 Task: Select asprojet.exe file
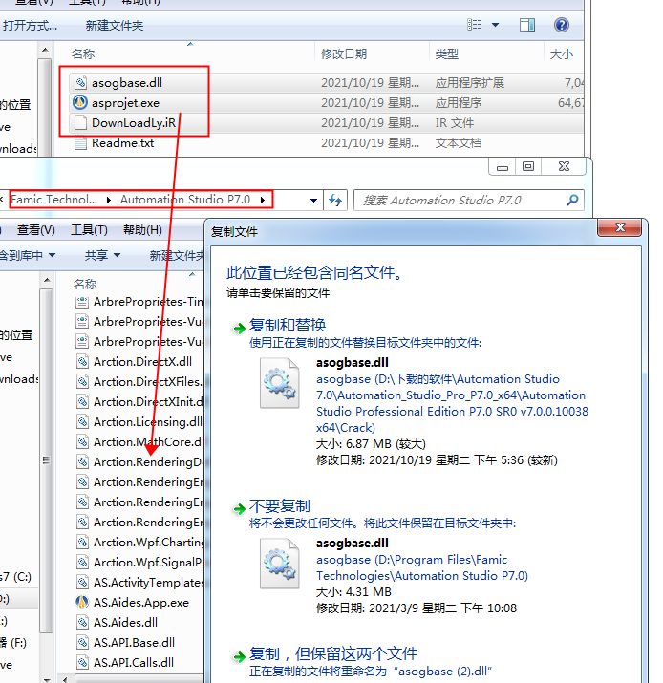[125, 103]
